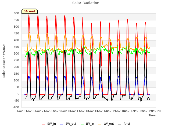The image size is (172, 129).
Task: Click the green LW_in legend swatch
Action: tap(82, 124)
